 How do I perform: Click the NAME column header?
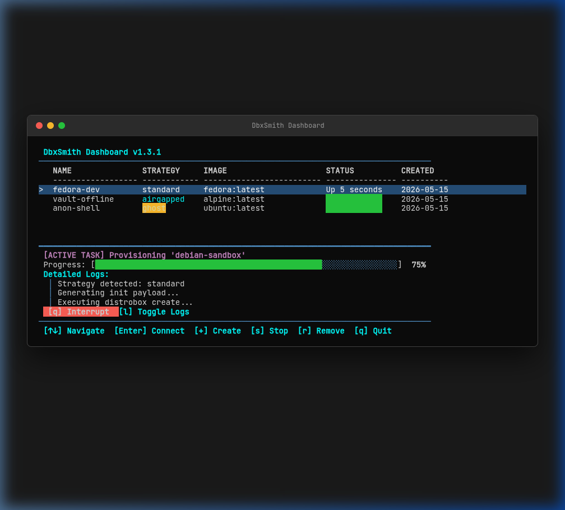coord(62,171)
